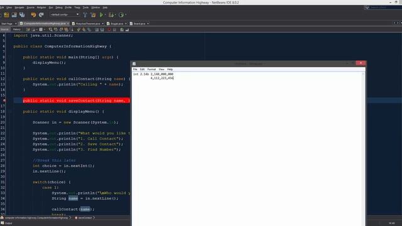Expand the Debug Project dropdown arrow
This screenshot has width=402, height=226.
click(x=116, y=14)
